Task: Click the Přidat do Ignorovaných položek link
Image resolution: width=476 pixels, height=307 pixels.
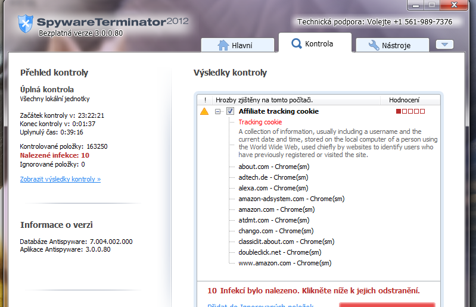Action: pyautogui.click(x=260, y=306)
